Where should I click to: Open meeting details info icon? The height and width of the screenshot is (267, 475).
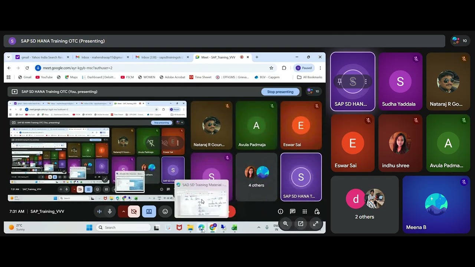pyautogui.click(x=281, y=211)
